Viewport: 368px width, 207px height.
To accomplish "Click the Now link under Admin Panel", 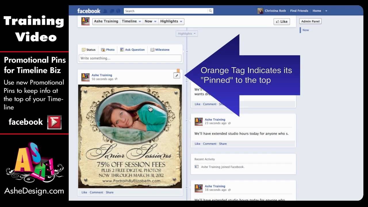I will point(306,30).
